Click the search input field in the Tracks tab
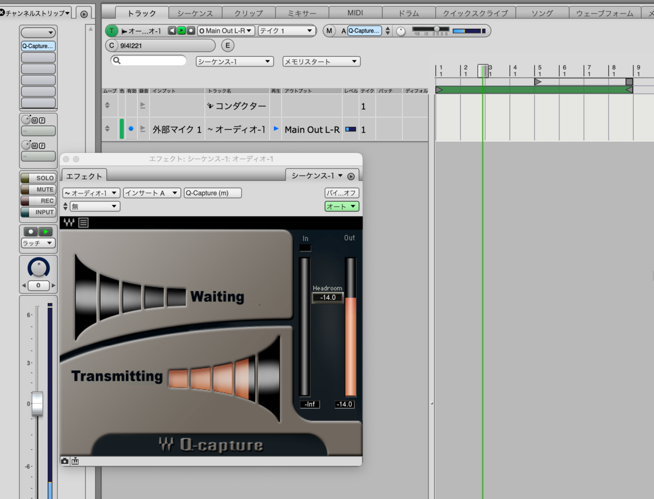This screenshot has height=499, width=654. [x=148, y=61]
